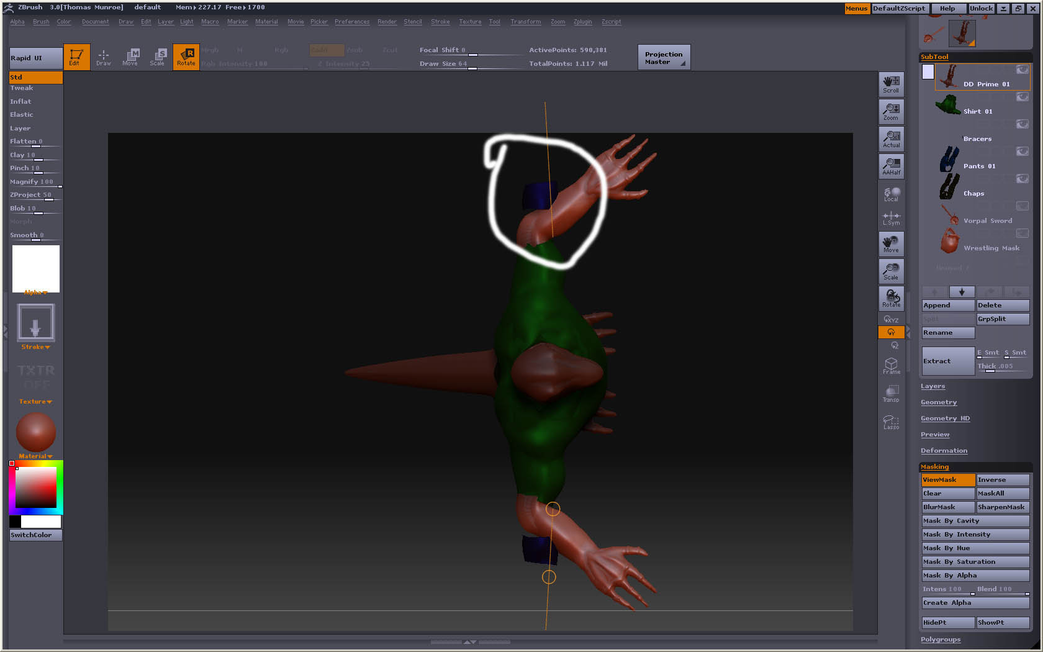1043x652 pixels.
Task: Pick the Scale tool in top toolbar
Action: click(x=158, y=57)
